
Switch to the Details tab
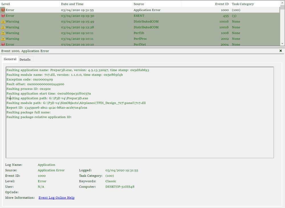(25, 59)
